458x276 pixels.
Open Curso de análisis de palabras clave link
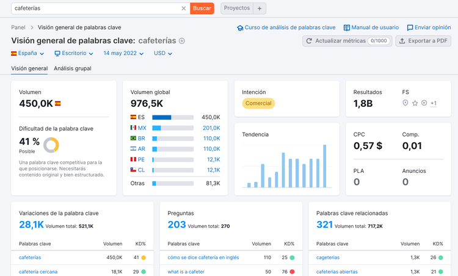pos(286,27)
